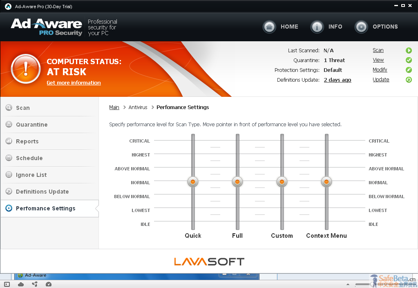Click the panel icon in bottom status bar
Screen dimensions: 418x288
point(7,284)
